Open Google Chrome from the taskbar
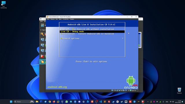This screenshot has height=104, width=185. (x=50, y=102)
